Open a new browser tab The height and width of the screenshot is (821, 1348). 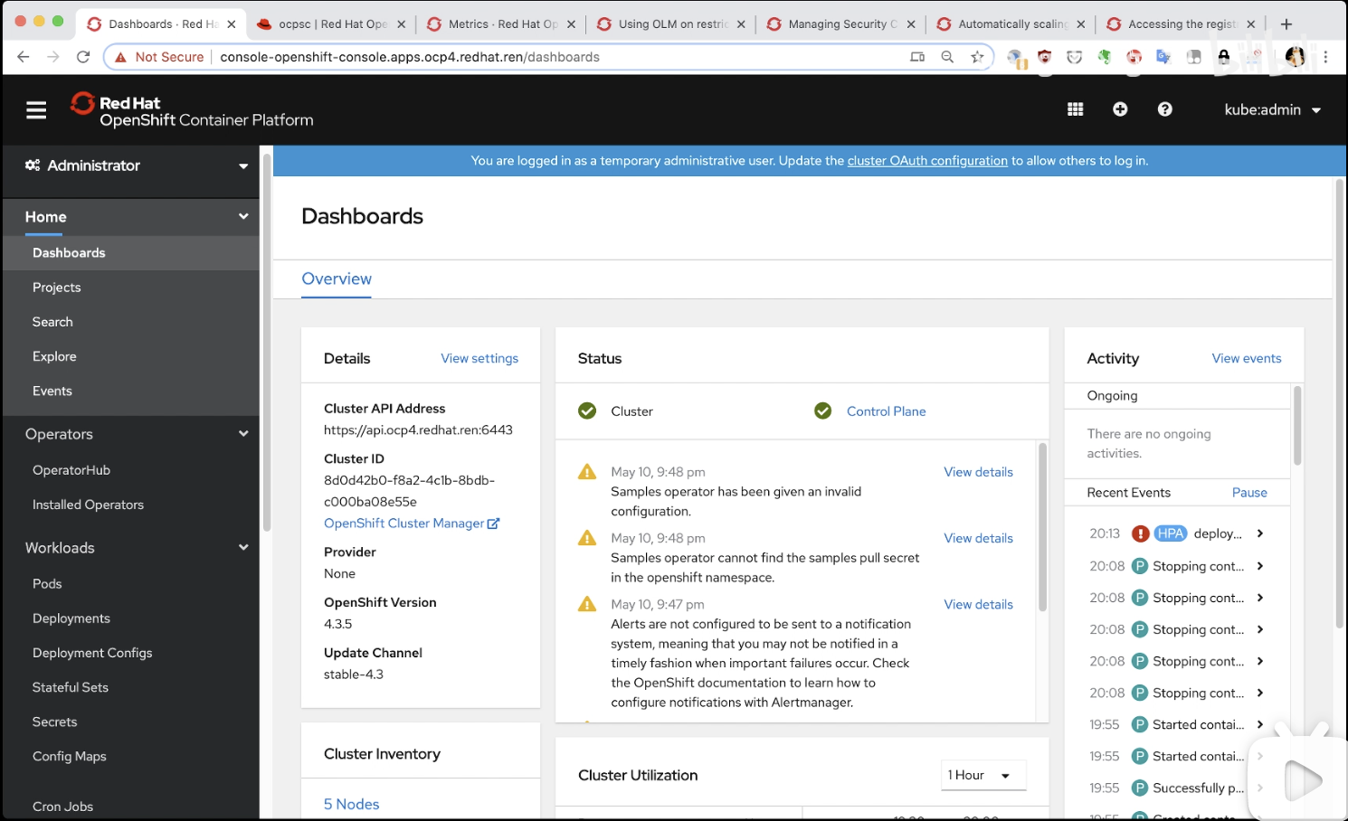pos(1286,24)
